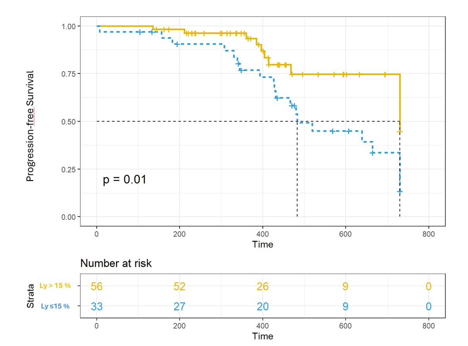Click the final yellow censor mark on the solid curve
The height and width of the screenshot is (346, 468).
tap(400, 132)
